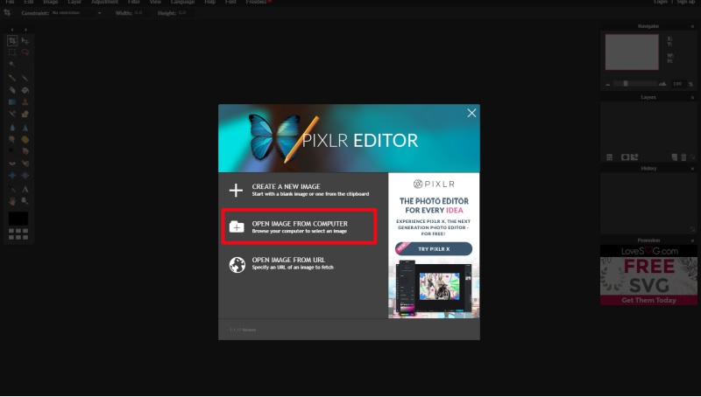Click the zoom percentage field showing 100
The height and width of the screenshot is (397, 701).
(677, 84)
